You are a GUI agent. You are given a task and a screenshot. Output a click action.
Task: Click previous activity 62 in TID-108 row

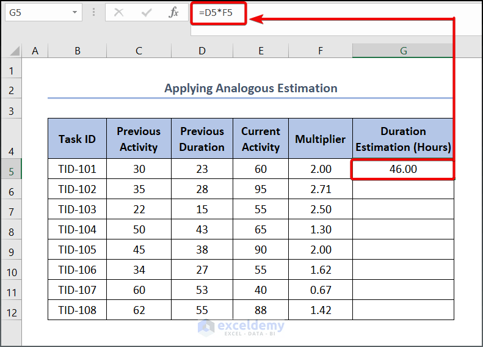click(x=139, y=310)
